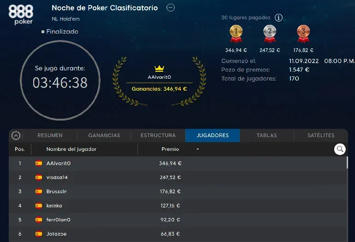
Task: Click the total players value 170
Action: [x=294, y=78]
